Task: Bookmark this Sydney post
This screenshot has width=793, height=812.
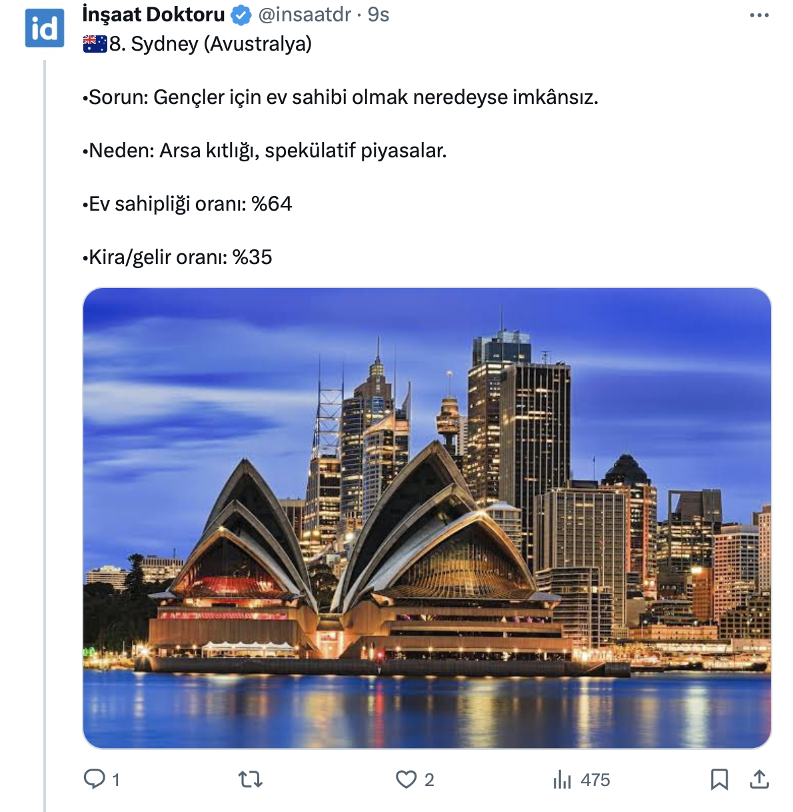Action: (x=719, y=779)
